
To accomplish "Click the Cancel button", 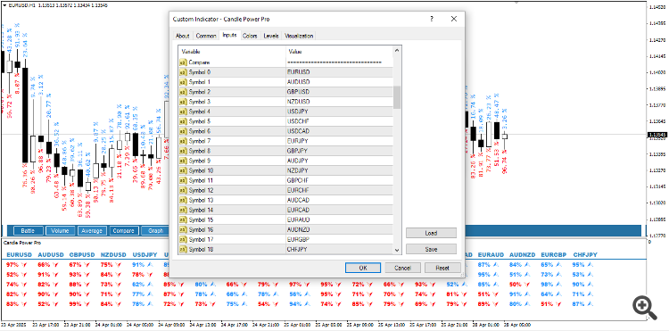I will coord(403,268).
